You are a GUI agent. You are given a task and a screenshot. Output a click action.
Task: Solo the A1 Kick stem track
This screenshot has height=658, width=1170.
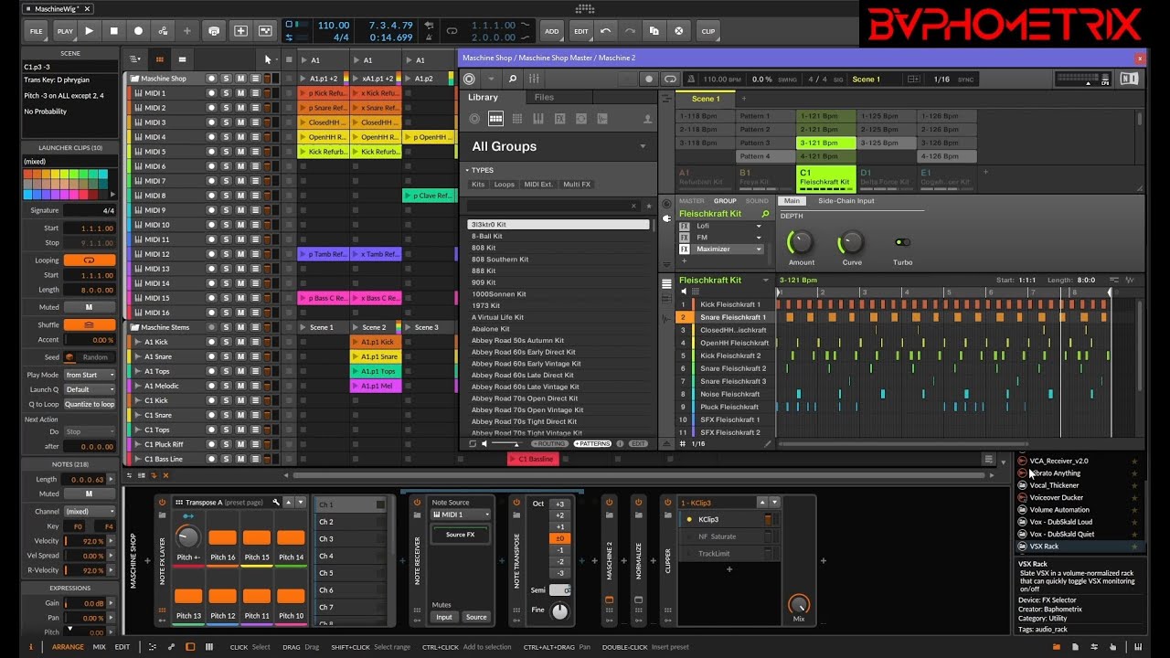click(x=226, y=342)
